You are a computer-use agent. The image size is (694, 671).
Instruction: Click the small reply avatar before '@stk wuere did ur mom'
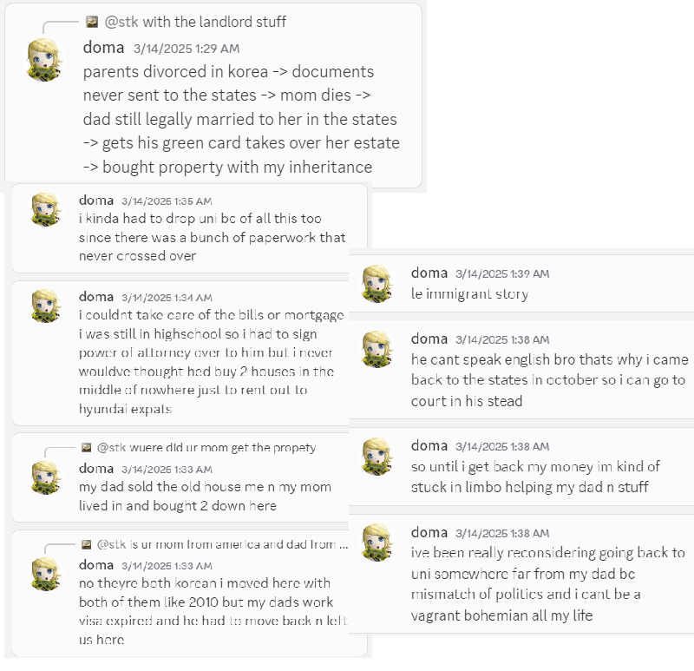(87, 447)
